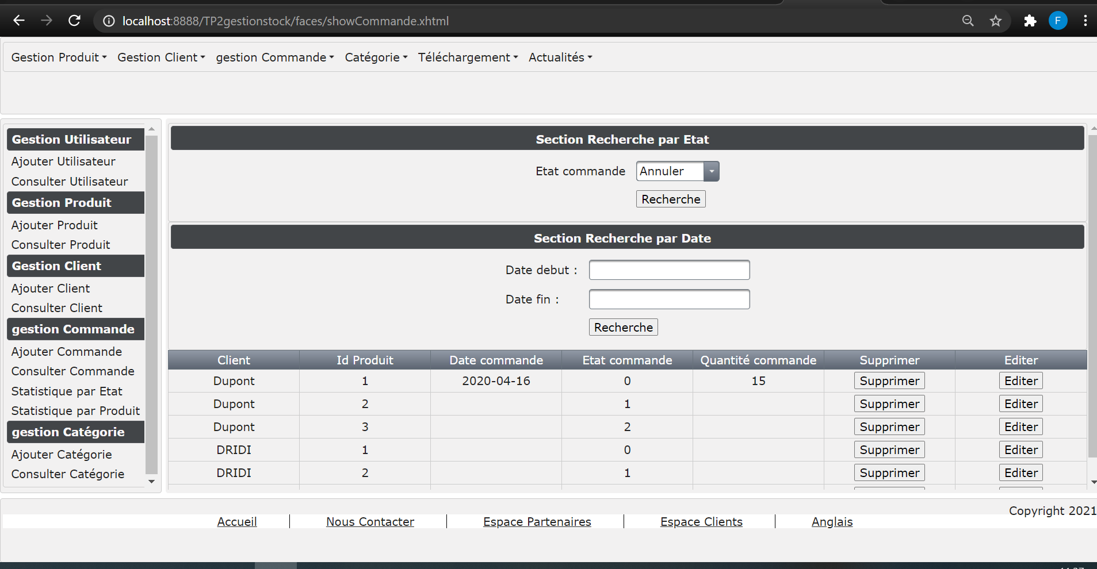
Task: Select Consulter Client in sidebar
Action: [57, 308]
